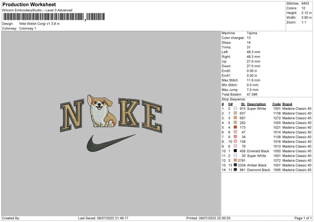The height and width of the screenshot is (222, 314).
Task: Click the Emerald Black color swatch
Action: [235, 151]
